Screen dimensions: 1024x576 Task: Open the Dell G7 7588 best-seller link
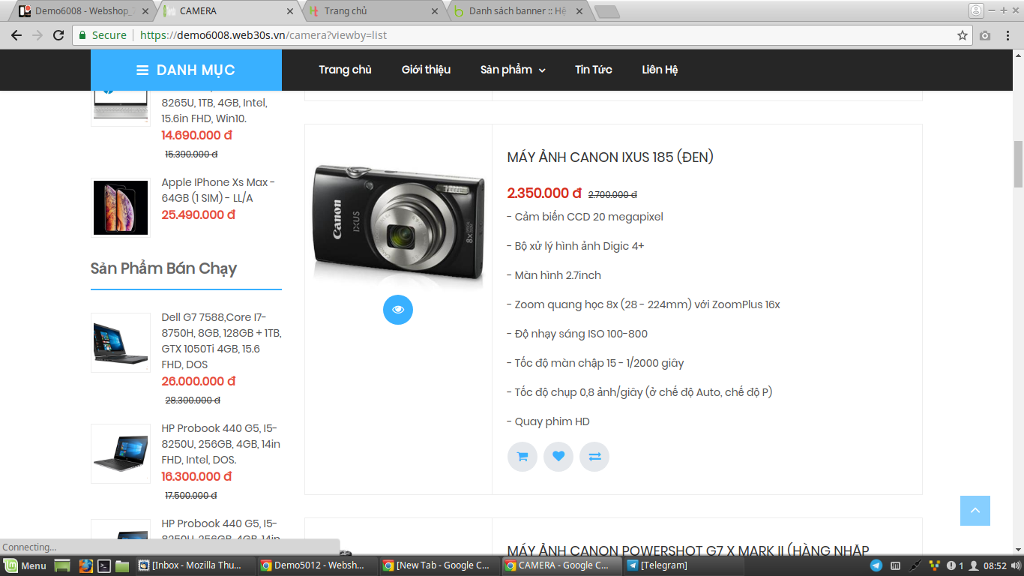pyautogui.click(x=221, y=341)
